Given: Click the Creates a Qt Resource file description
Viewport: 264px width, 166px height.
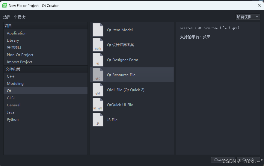Looking at the screenshot, I should [210, 28].
